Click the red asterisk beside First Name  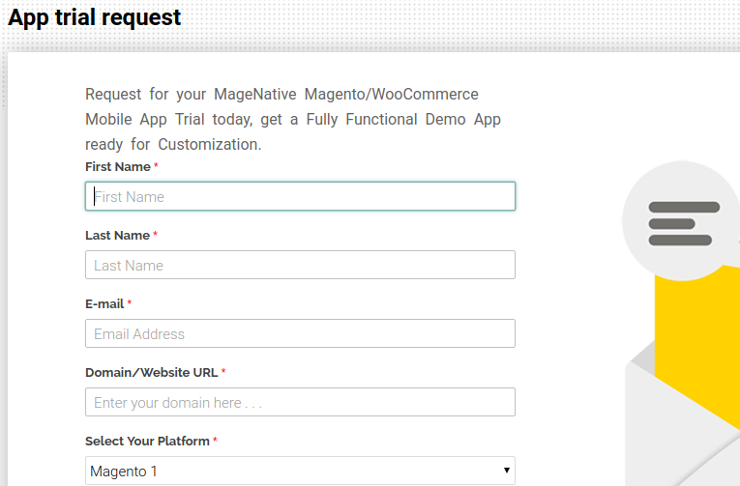coord(156,165)
